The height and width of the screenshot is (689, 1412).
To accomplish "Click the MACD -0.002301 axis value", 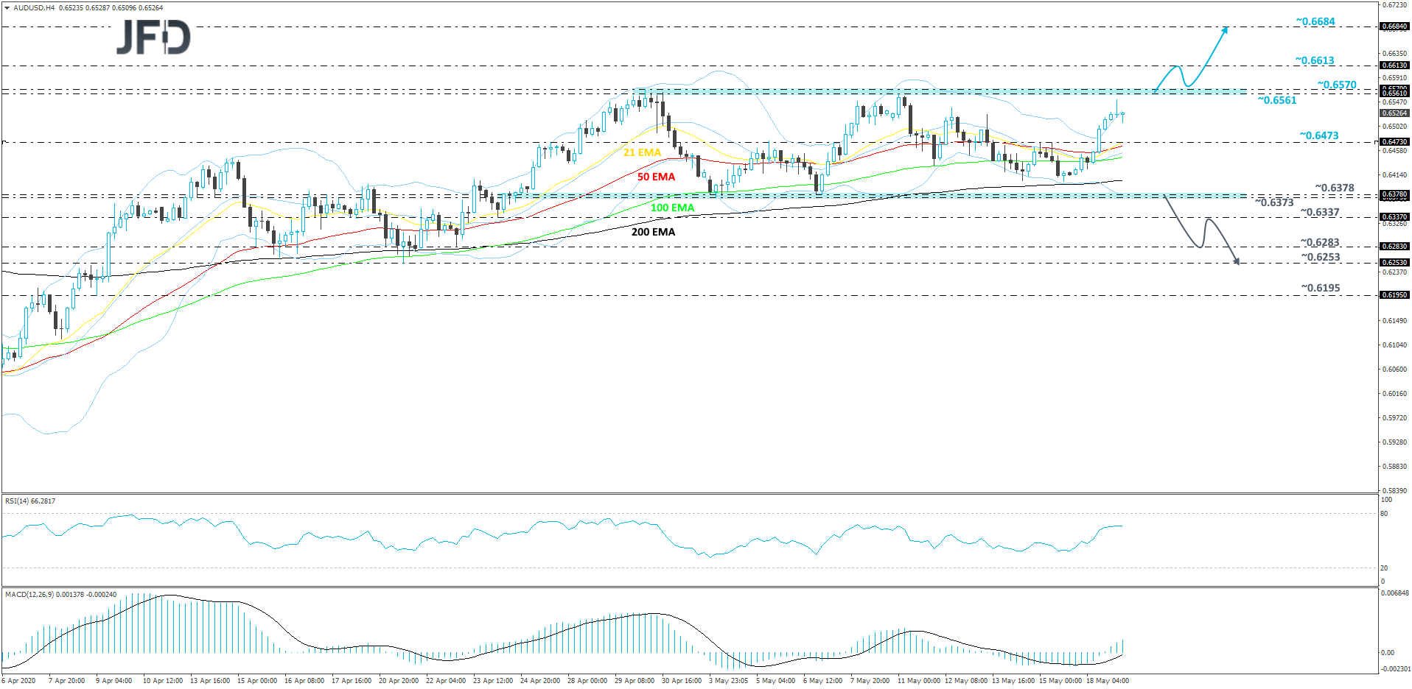I will [1397, 669].
